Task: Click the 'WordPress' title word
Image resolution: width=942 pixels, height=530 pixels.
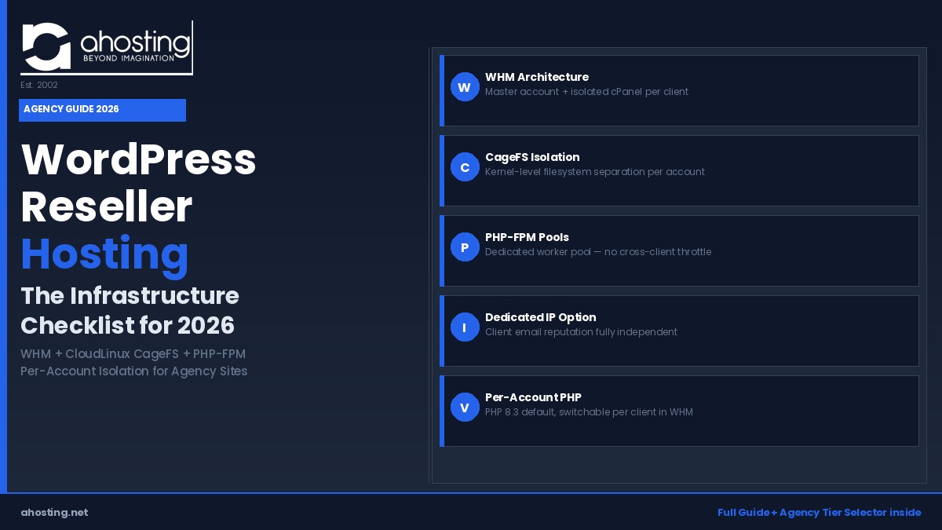Action: tap(139, 159)
